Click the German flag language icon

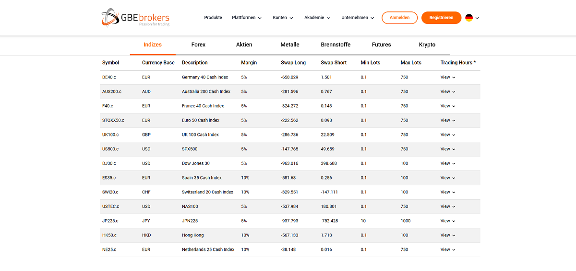tap(469, 18)
